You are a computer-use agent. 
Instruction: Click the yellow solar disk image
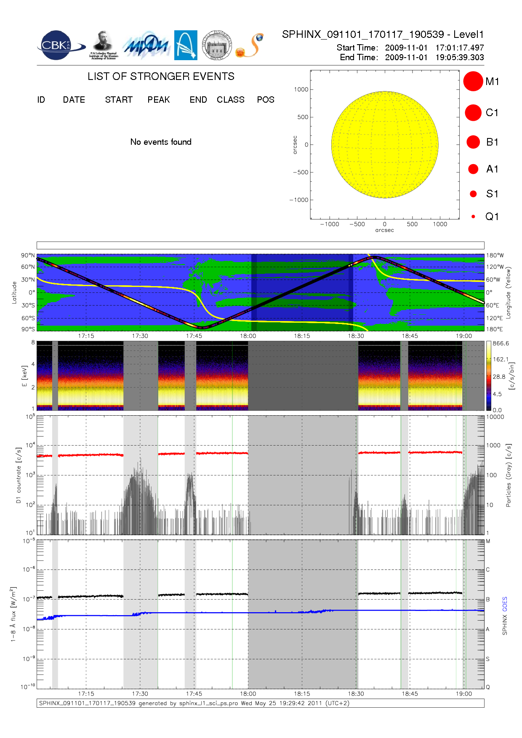click(x=385, y=145)
